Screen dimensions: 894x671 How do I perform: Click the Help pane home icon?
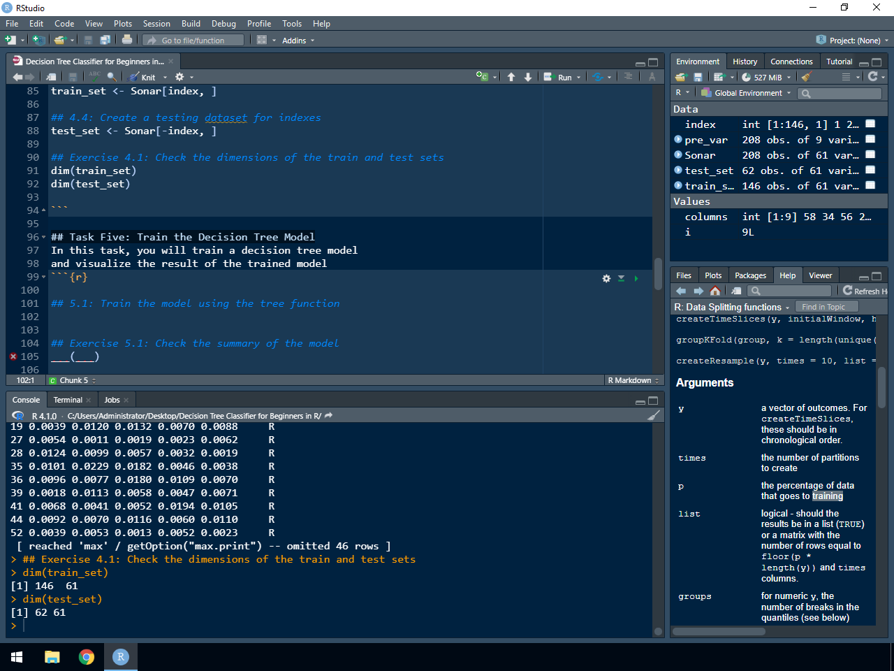(715, 291)
